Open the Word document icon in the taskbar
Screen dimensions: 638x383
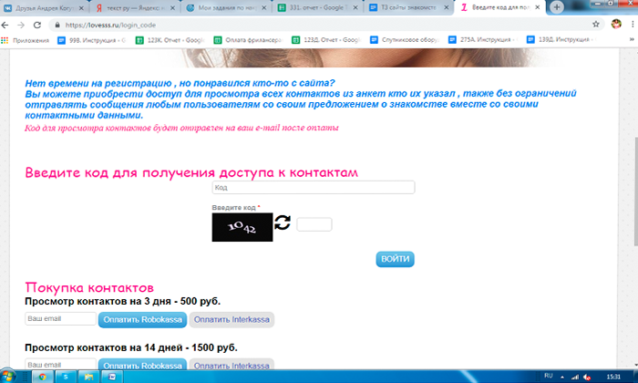point(112,377)
